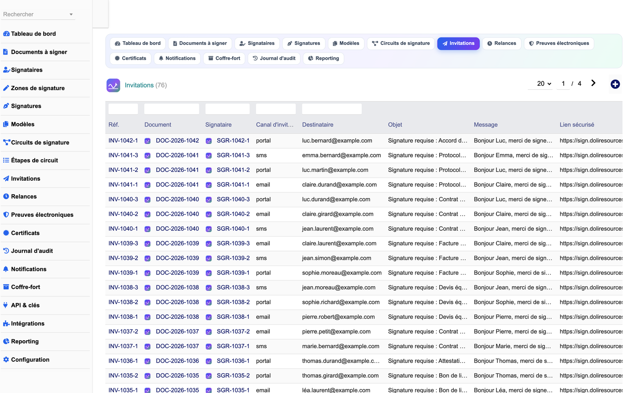
Task: Click Documents à signer sidebar icon
Action: point(6,52)
